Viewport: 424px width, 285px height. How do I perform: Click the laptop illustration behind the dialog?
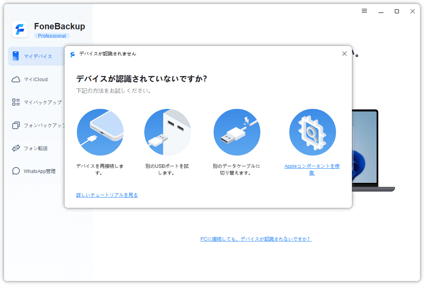(x=373, y=150)
